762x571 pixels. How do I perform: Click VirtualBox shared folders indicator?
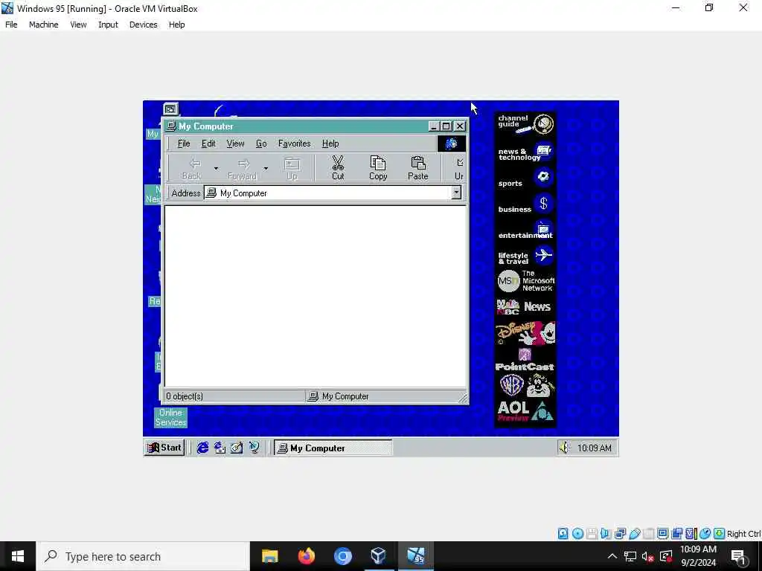pos(648,534)
